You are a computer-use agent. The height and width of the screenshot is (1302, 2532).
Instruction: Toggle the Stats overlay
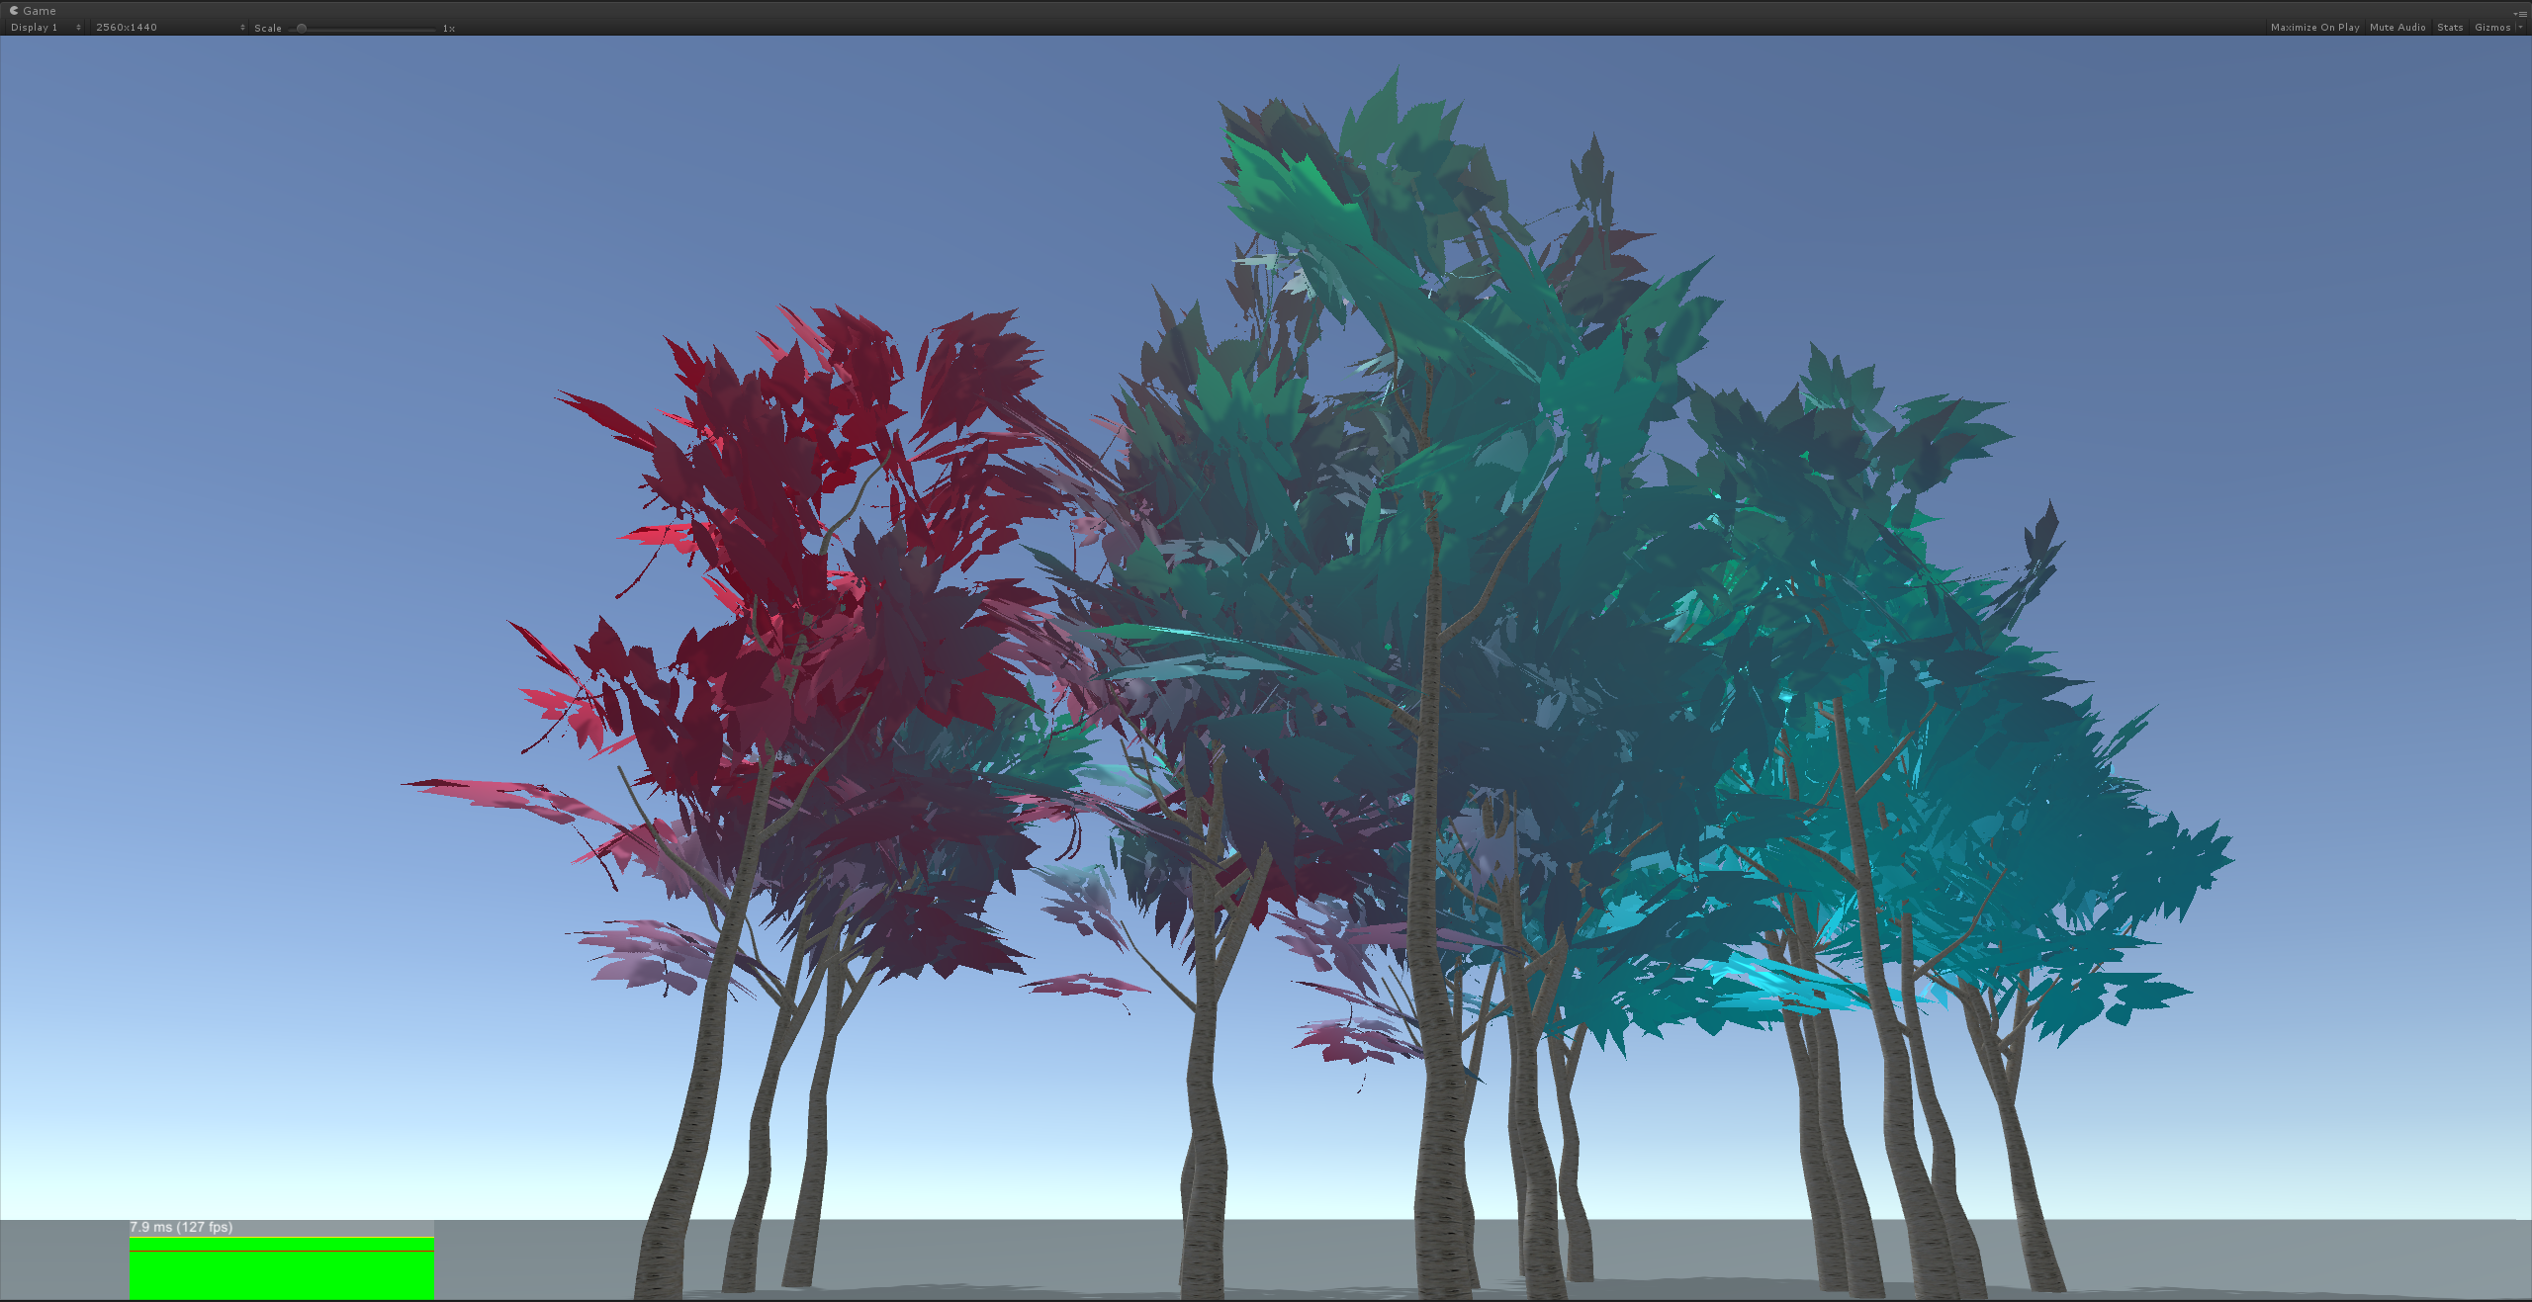[x=2449, y=27]
